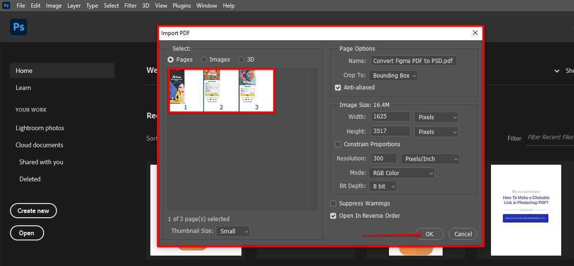Enable Constrain Proportions checkbox
574x266 pixels.
(338, 144)
